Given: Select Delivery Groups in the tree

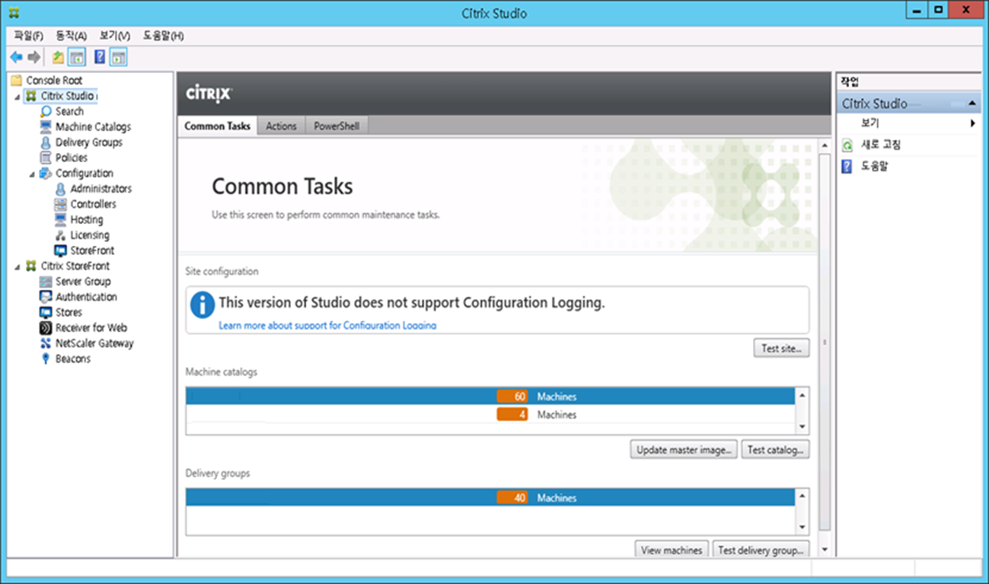Looking at the screenshot, I should tap(88, 142).
